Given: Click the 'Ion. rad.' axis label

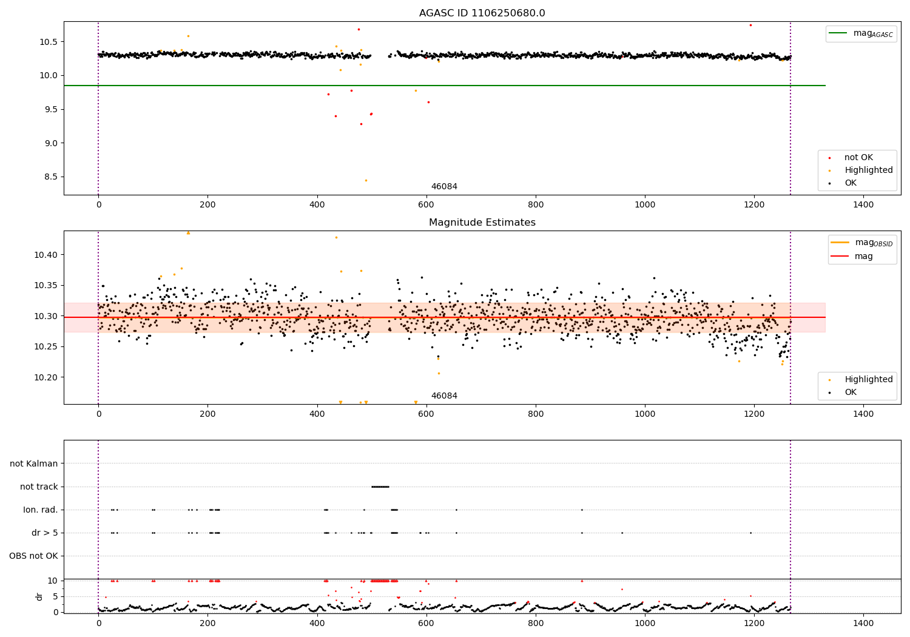Looking at the screenshot, I should (41, 510).
